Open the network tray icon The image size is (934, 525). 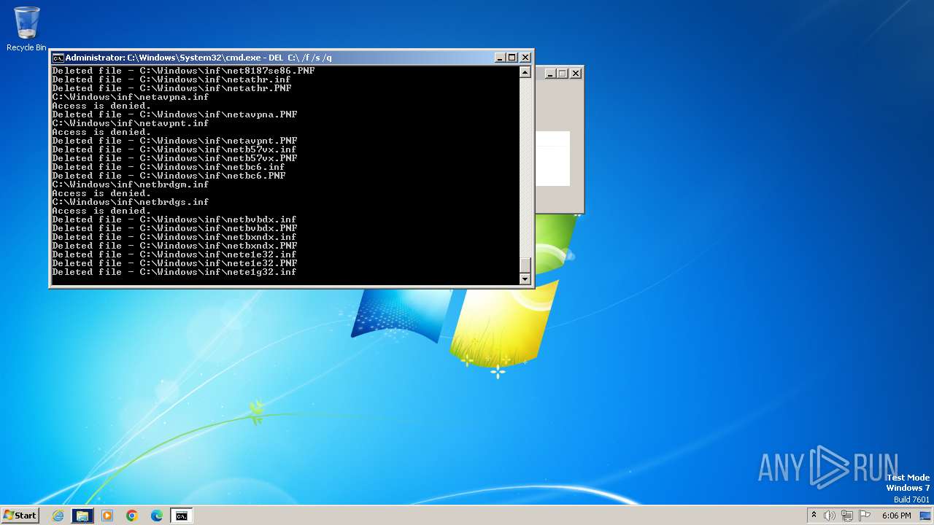[x=846, y=516]
